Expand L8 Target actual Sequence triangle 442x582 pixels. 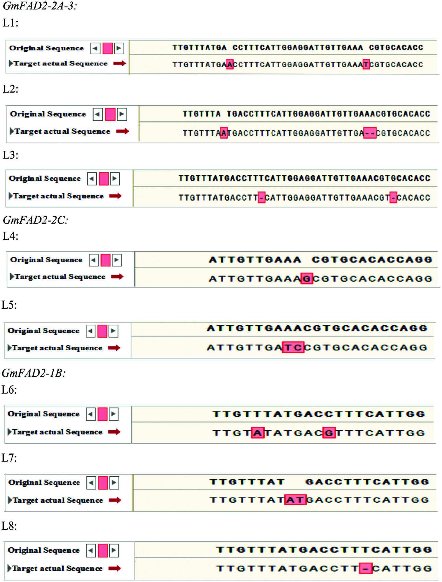[10, 568]
